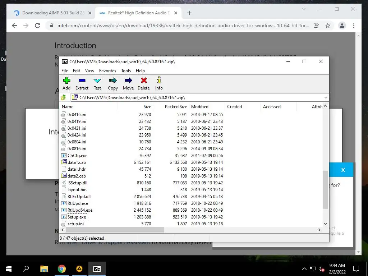368x276 pixels.
Task: Open the View menu
Action: [89, 71]
